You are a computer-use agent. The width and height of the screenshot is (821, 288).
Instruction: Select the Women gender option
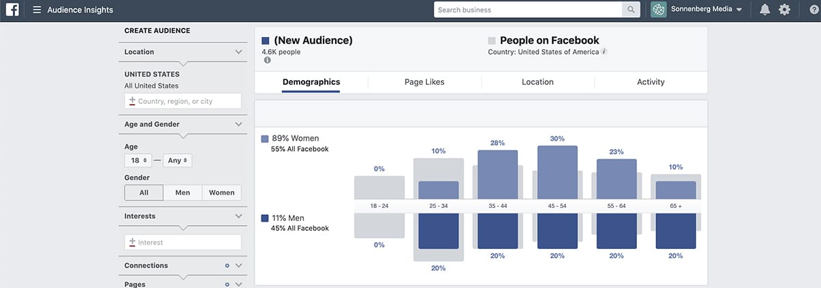[222, 193]
